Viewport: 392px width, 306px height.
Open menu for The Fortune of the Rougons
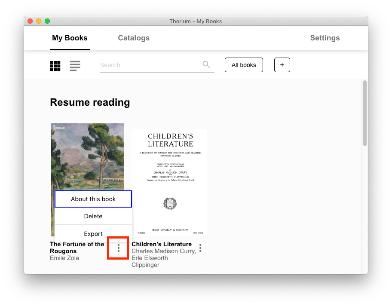[x=119, y=248]
